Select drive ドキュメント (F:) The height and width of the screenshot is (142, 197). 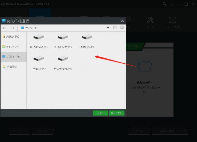(39, 63)
